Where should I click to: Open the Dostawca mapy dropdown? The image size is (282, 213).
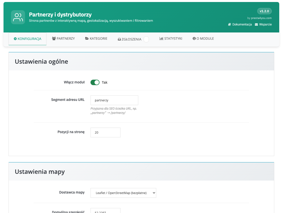123,193
